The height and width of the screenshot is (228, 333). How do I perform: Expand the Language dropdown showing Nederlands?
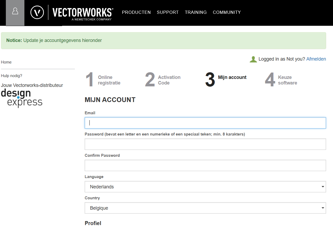(205, 187)
